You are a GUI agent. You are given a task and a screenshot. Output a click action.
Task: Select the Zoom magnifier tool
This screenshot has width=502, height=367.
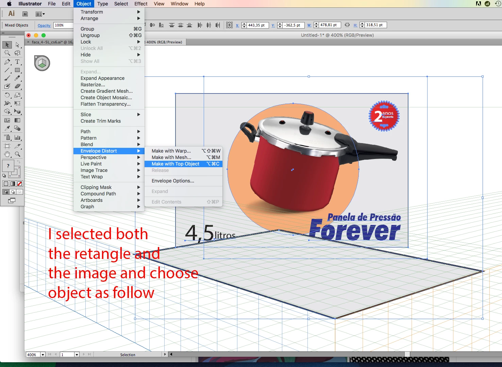[x=17, y=154]
